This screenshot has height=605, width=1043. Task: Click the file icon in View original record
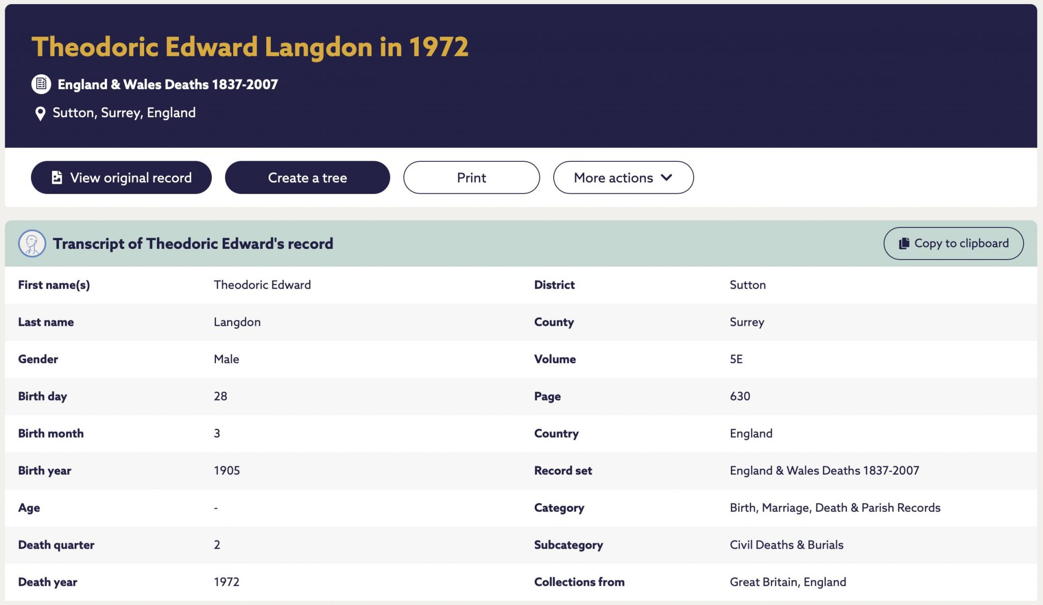point(57,178)
